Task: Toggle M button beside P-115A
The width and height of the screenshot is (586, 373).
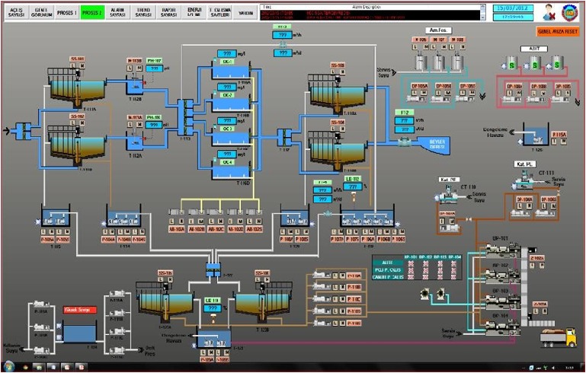Action: pos(563,141)
